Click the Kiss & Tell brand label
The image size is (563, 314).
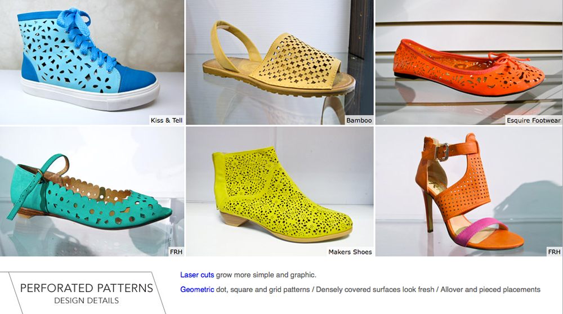(167, 120)
